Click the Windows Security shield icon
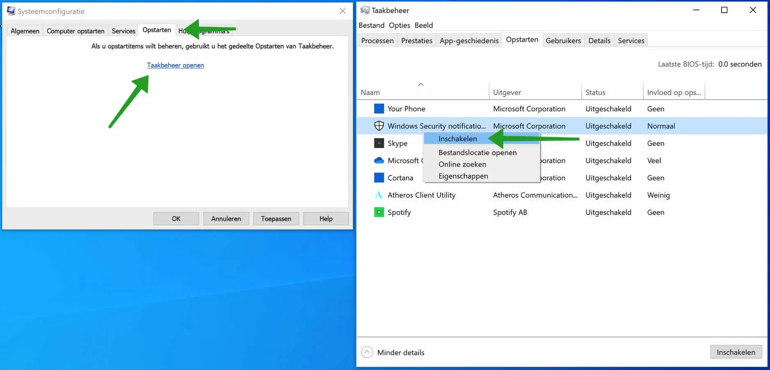770x370 pixels. 379,126
